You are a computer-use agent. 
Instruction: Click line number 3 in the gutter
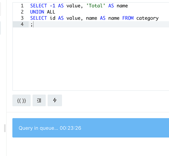coord(22,18)
